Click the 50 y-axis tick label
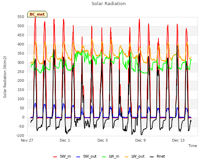The width and height of the screenshot is (218, 163). [22, 108]
